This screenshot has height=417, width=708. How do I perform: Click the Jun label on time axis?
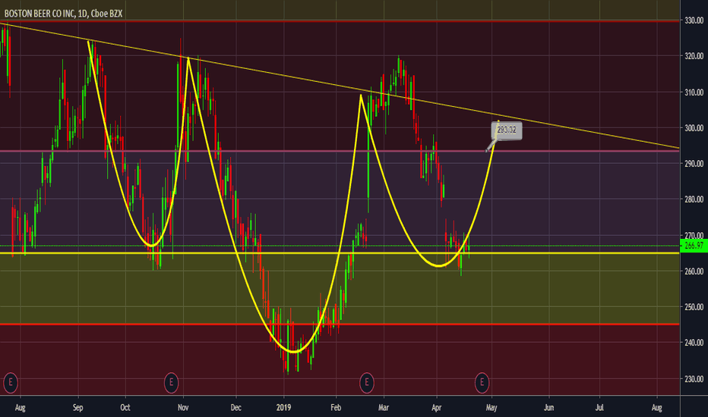pyautogui.click(x=548, y=408)
